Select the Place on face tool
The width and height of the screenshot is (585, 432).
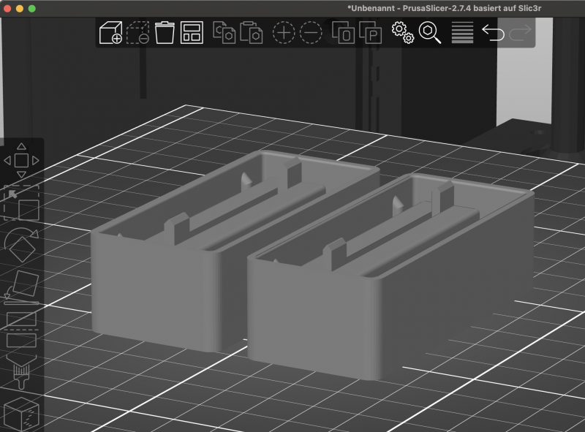pos(21,287)
